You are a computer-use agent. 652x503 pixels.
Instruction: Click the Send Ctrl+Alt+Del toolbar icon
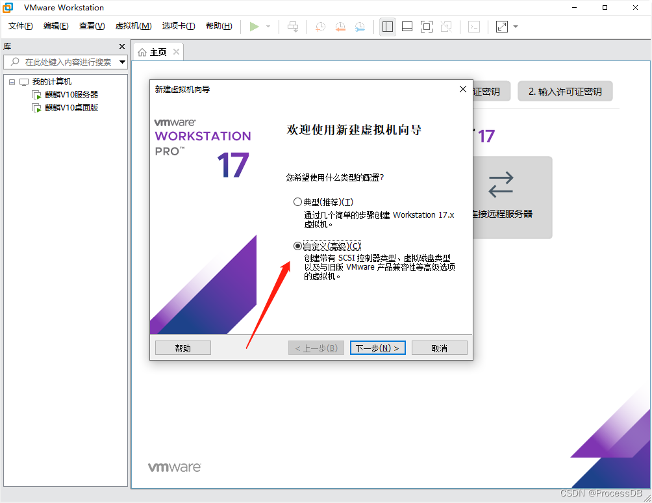pos(293,27)
